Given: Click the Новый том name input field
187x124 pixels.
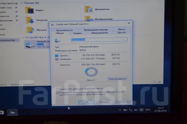Looking at the screenshot, I should [99, 39].
